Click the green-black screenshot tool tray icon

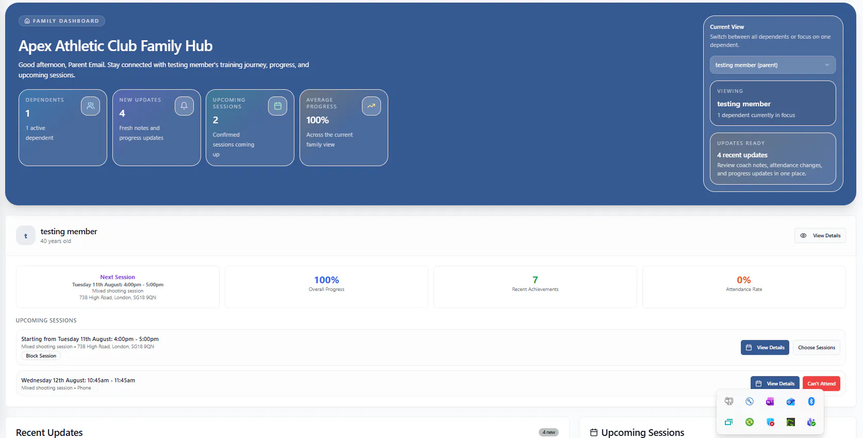coord(790,422)
